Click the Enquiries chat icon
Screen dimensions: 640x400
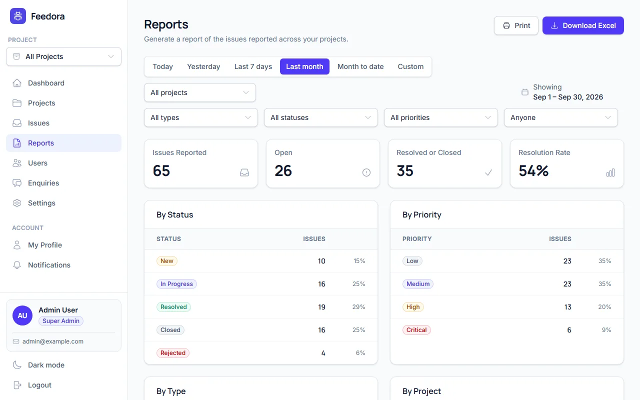pyautogui.click(x=17, y=183)
